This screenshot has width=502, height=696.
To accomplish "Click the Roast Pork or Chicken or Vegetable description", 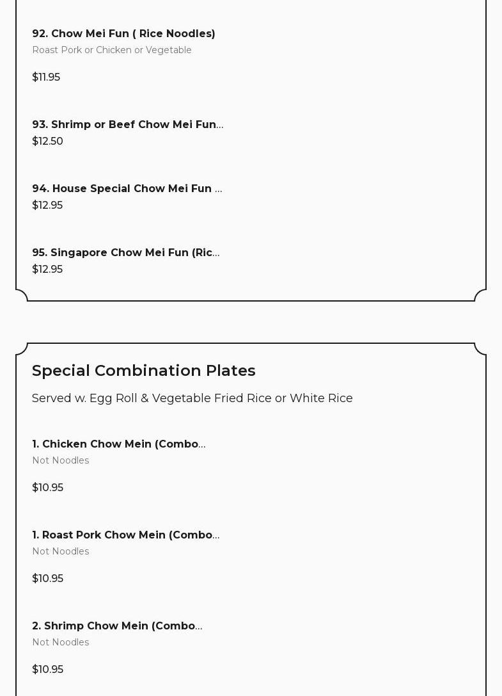I will (x=112, y=50).
